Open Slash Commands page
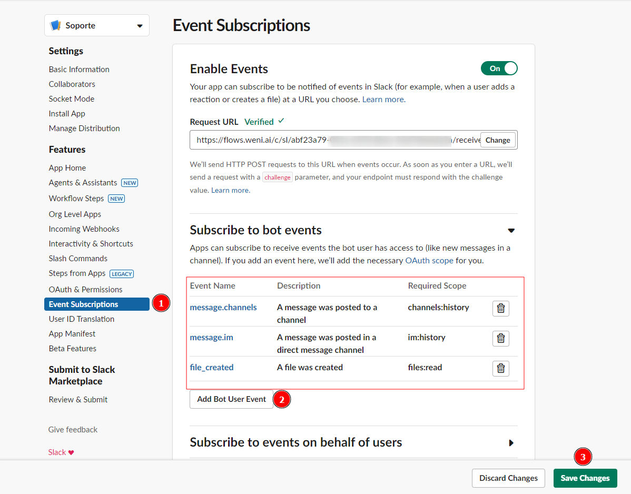The height and width of the screenshot is (494, 631). pos(78,259)
